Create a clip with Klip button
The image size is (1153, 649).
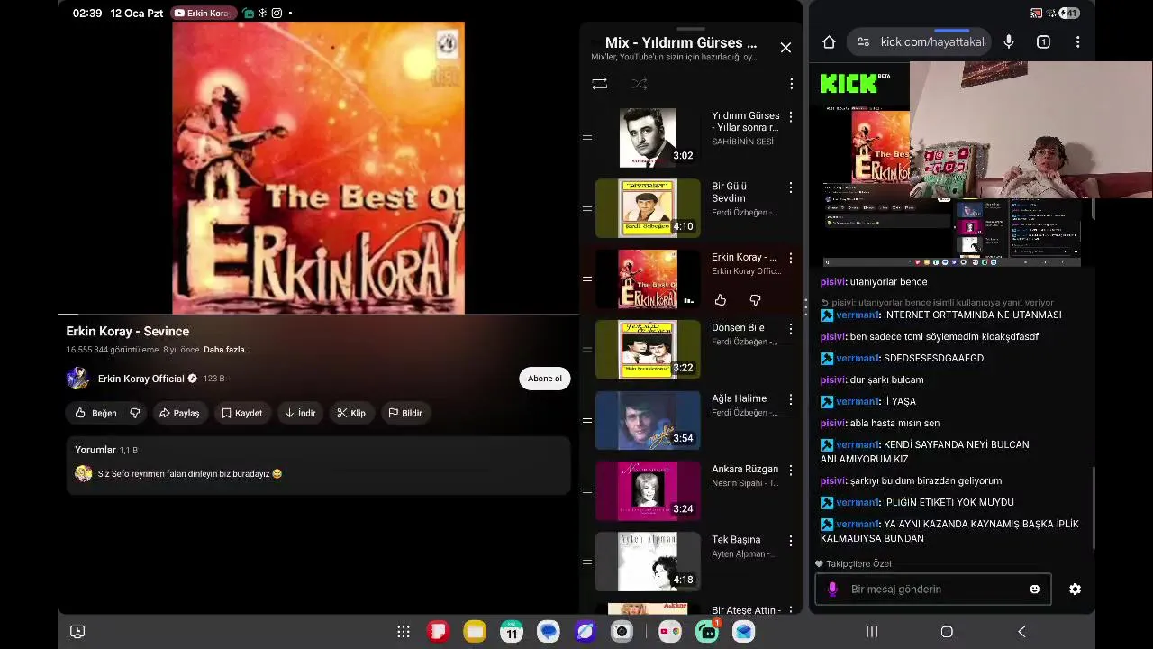coord(351,413)
